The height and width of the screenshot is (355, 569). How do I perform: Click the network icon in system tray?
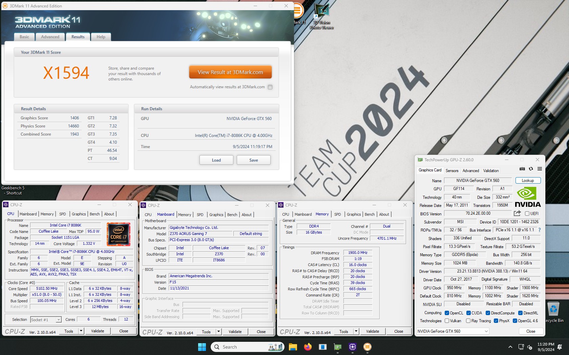[x=521, y=347]
